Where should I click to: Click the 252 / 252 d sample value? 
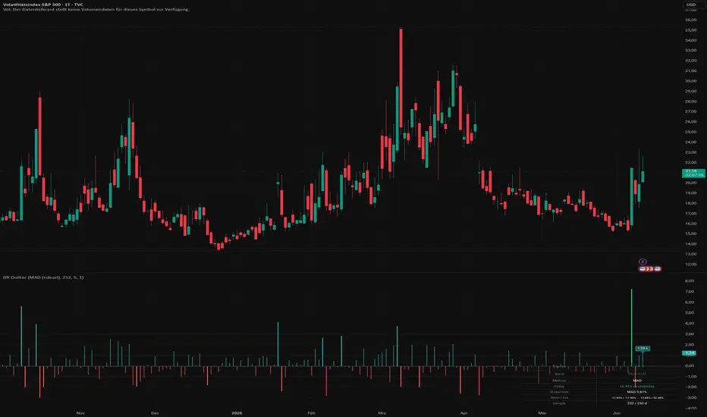[x=636, y=403]
